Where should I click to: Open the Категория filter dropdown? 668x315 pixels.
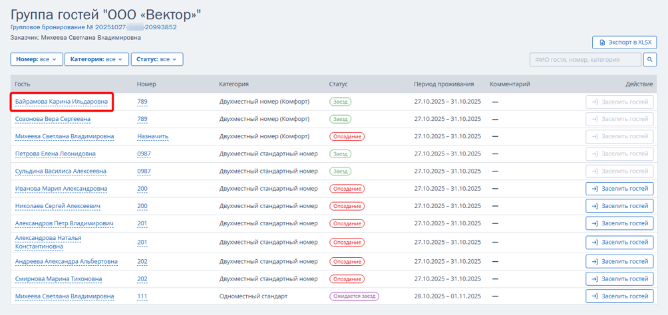point(96,60)
